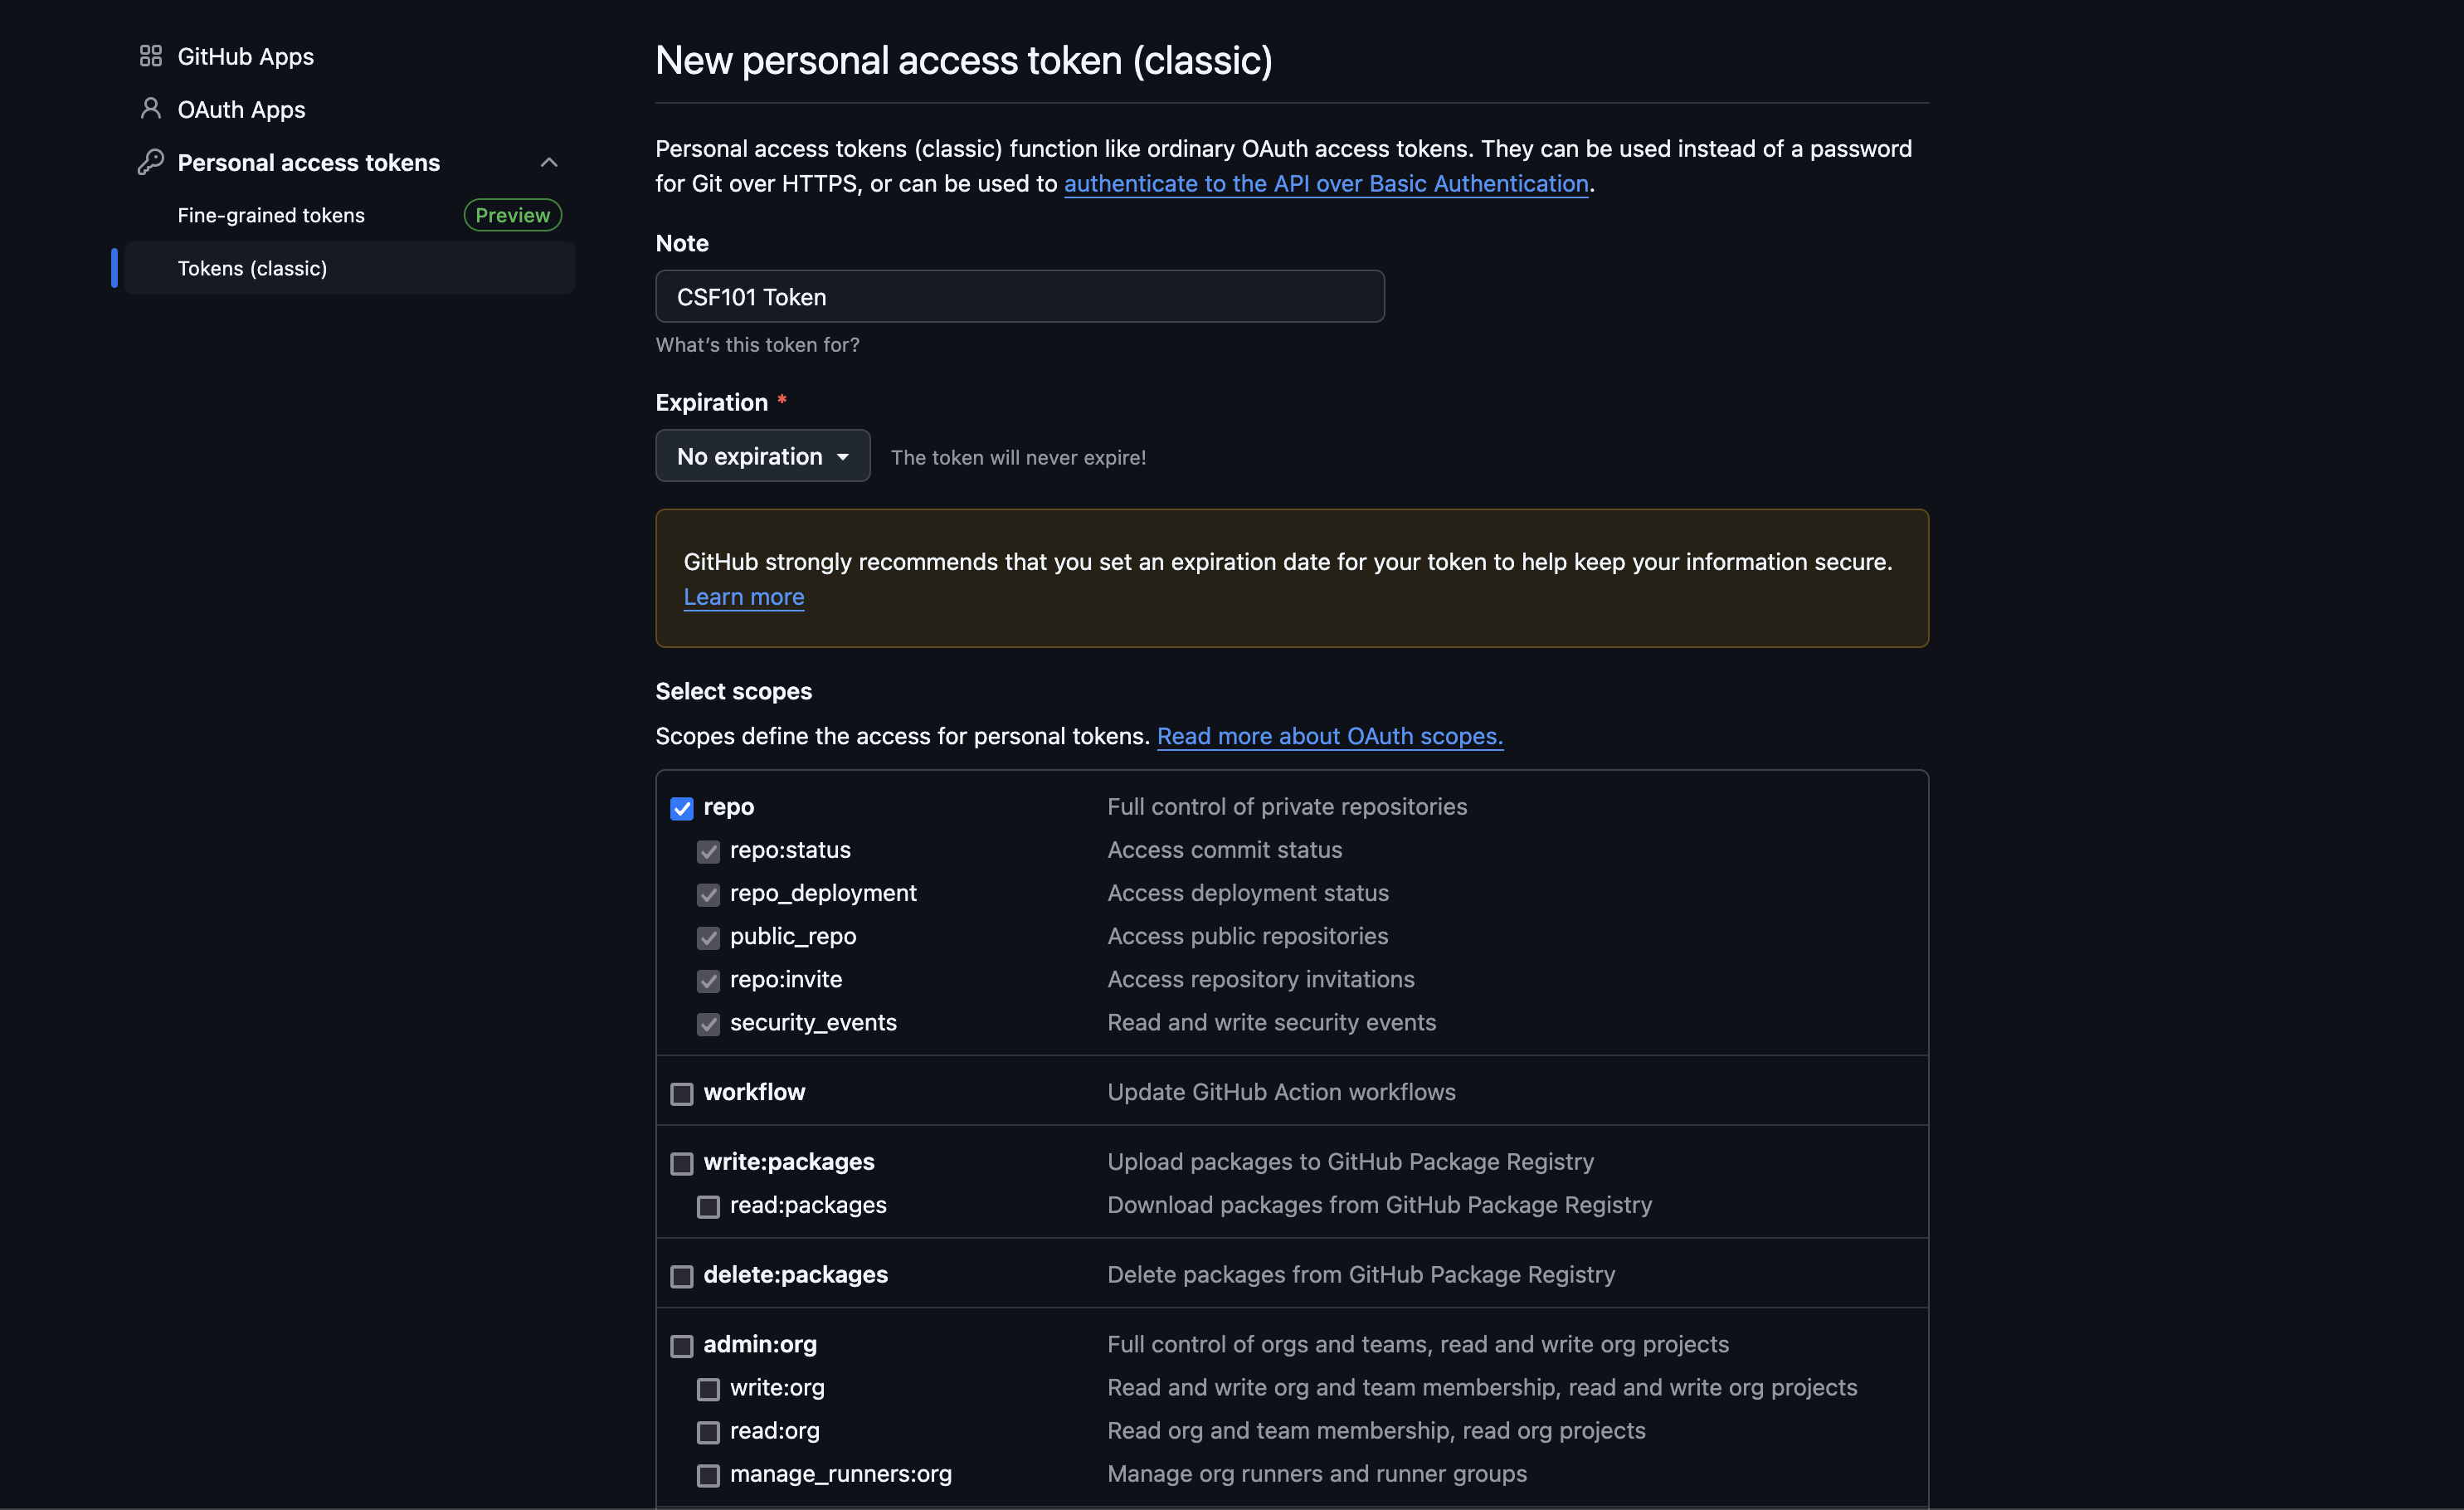2464x1510 pixels.
Task: Click the Preview badge beside Fine-grained tokens
Action: pyautogui.click(x=512, y=215)
